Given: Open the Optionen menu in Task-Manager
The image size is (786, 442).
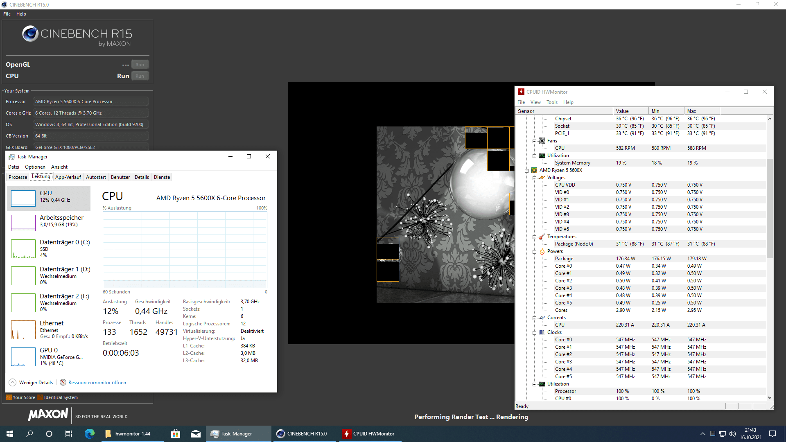Looking at the screenshot, I should (x=35, y=167).
